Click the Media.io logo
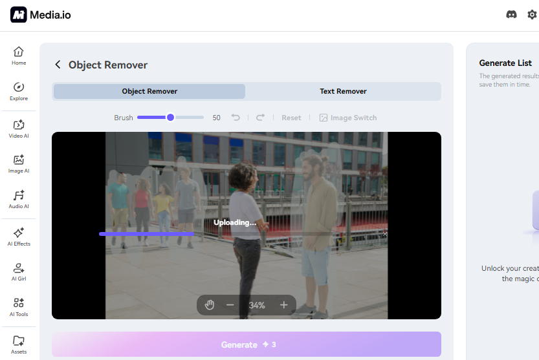This screenshot has width=539, height=360. pos(40,15)
